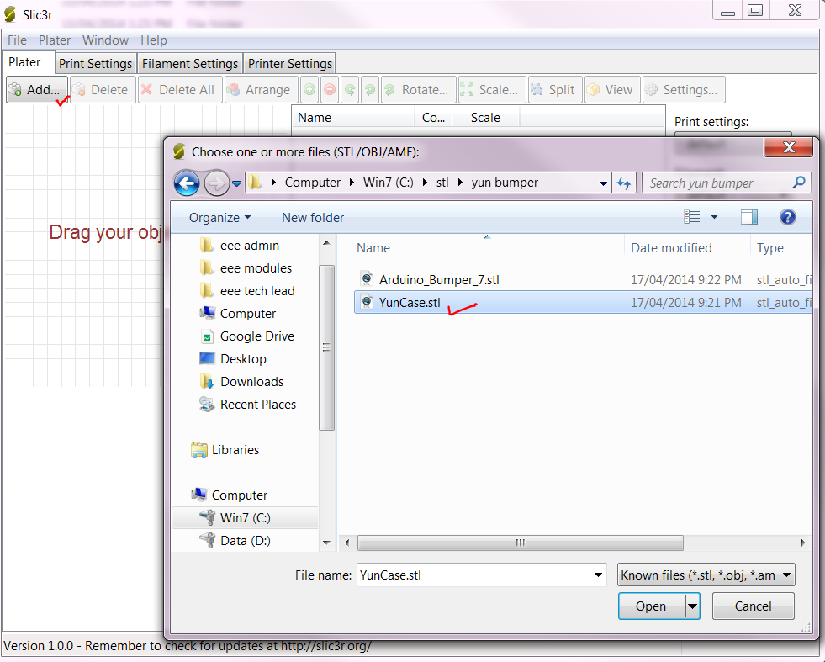This screenshot has height=662, width=825.
Task: Click the blue help icon
Action: click(788, 217)
